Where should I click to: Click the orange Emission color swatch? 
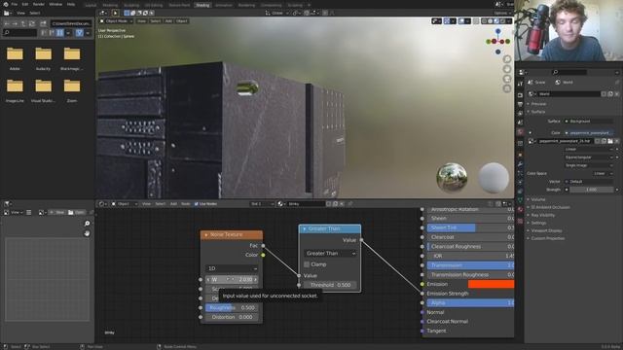coord(491,284)
